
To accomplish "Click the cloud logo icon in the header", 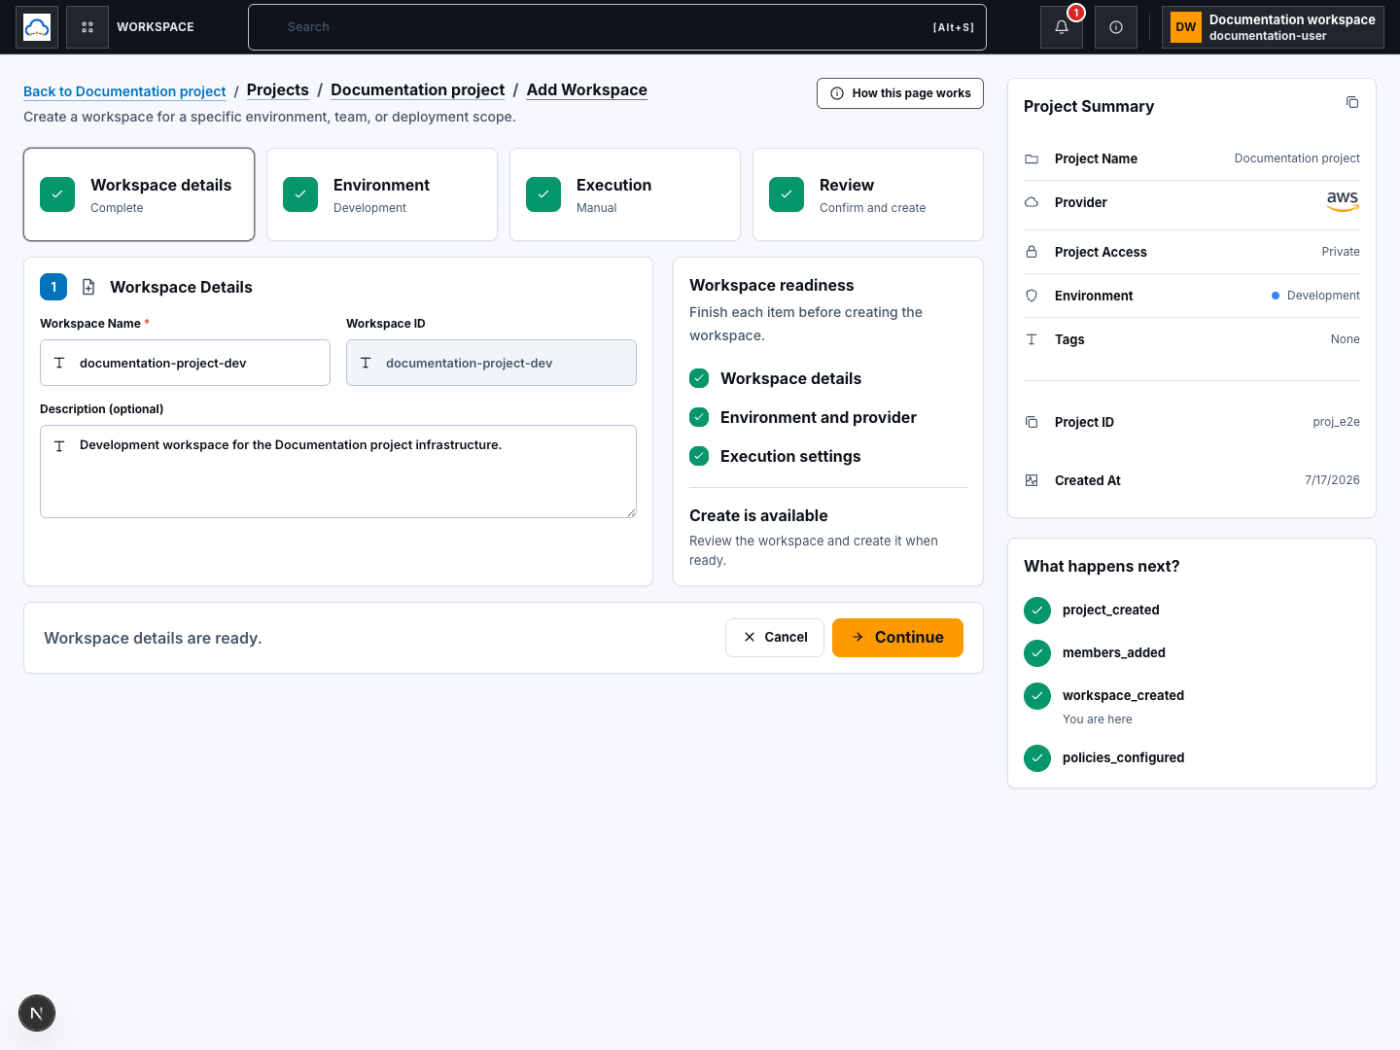I will click(37, 27).
